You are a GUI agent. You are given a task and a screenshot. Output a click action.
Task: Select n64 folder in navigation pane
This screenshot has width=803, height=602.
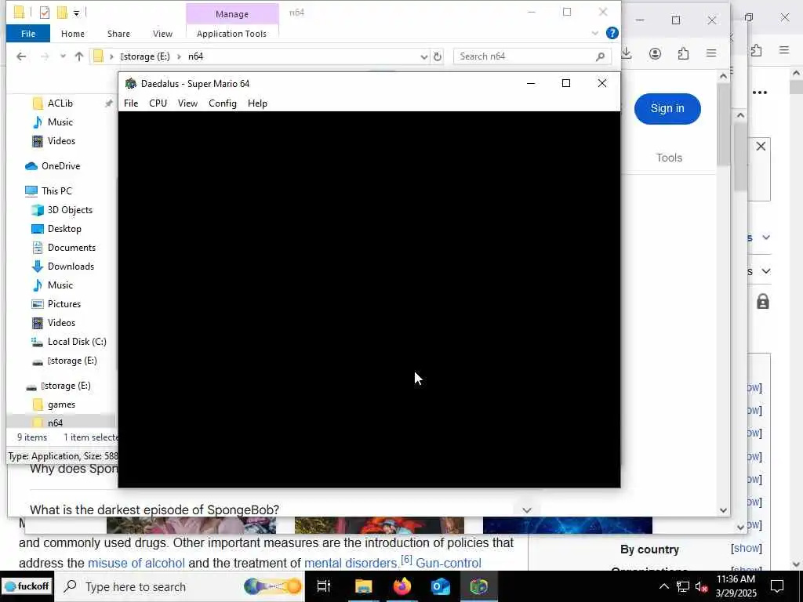click(x=56, y=422)
